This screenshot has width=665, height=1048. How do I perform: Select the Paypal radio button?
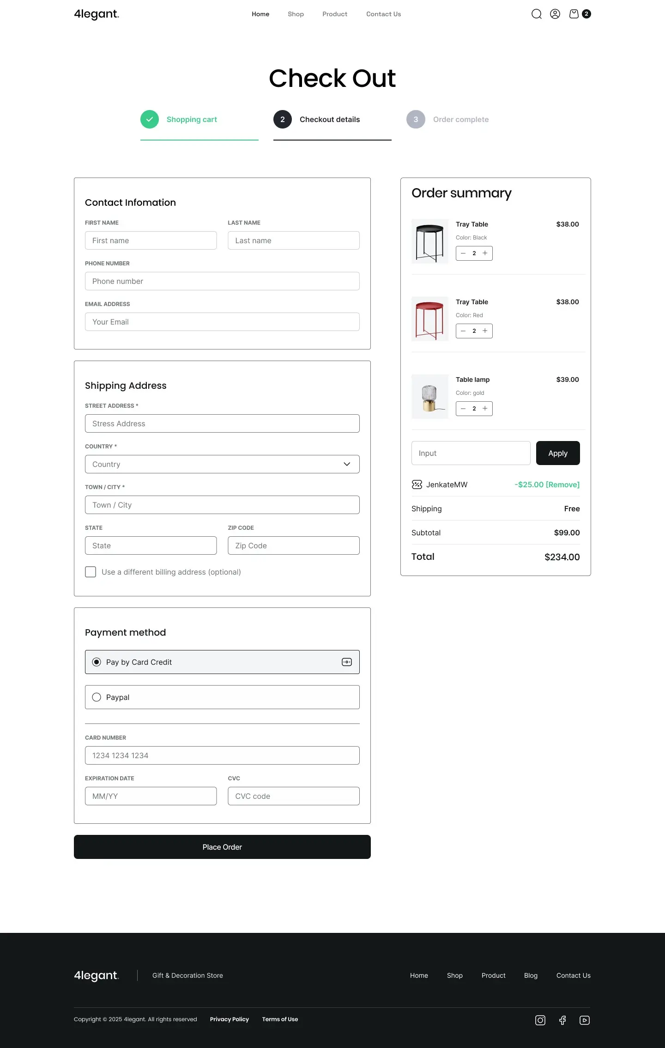(x=97, y=697)
